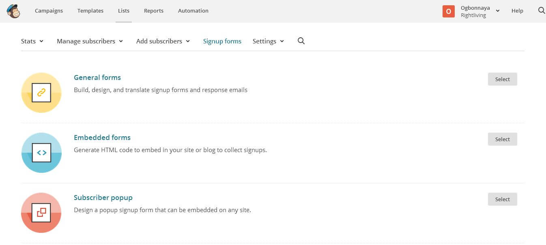Viewport: 546px width, 245px height.
Task: Open the Help icon area
Action: pos(517,11)
